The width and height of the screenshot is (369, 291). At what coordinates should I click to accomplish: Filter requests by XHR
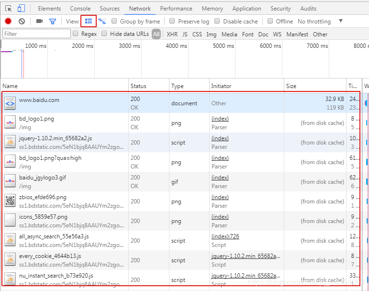(x=172, y=34)
